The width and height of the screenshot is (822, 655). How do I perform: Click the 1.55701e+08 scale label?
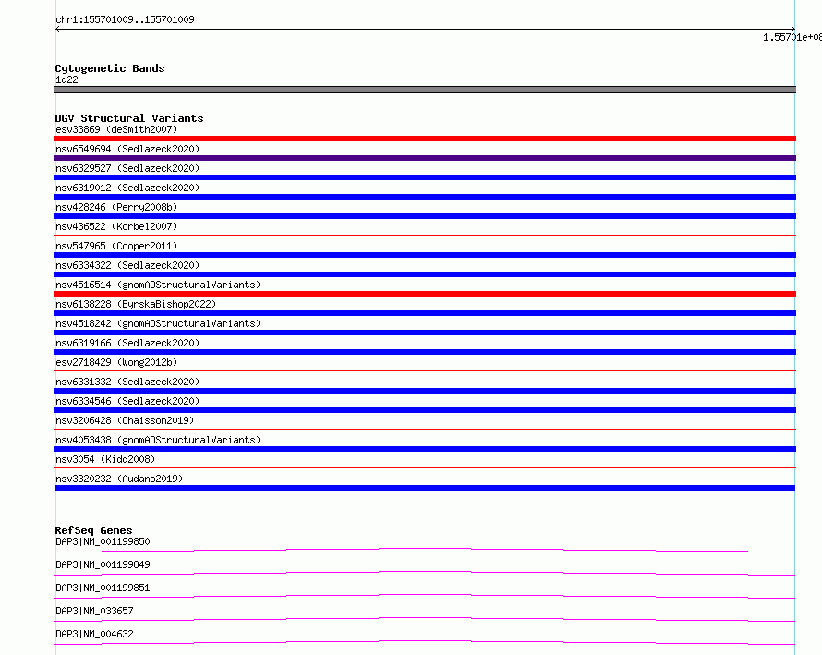coord(792,37)
